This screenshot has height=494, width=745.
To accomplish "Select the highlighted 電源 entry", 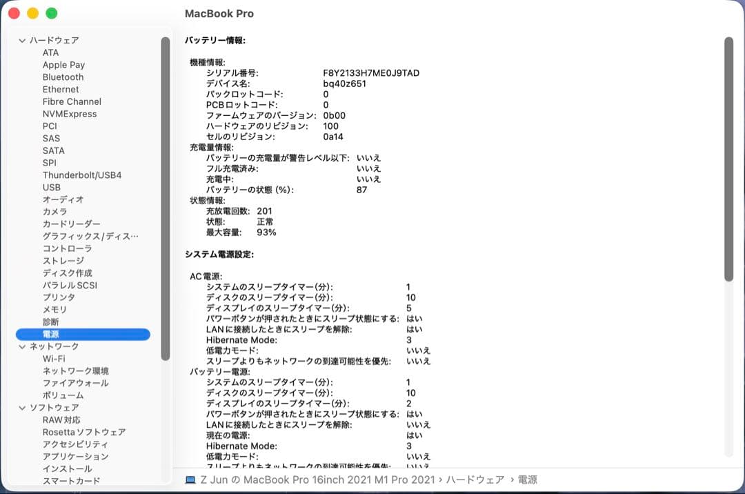I will coord(83,335).
